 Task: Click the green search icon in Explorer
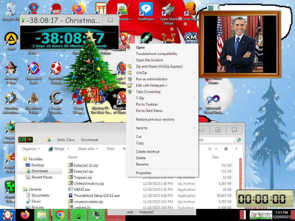coord(239,140)
